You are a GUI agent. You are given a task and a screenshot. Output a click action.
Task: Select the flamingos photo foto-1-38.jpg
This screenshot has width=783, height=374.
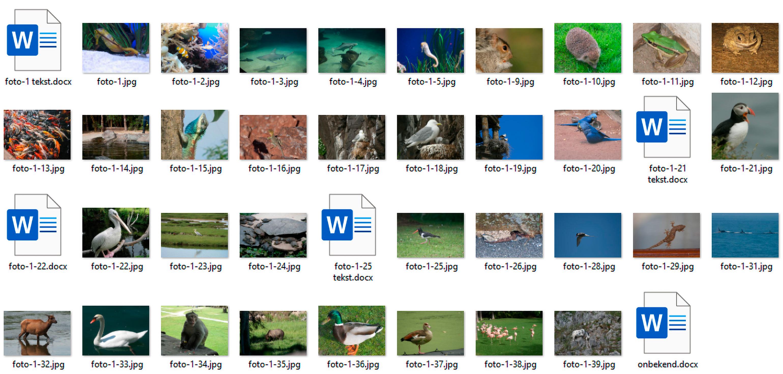click(509, 333)
